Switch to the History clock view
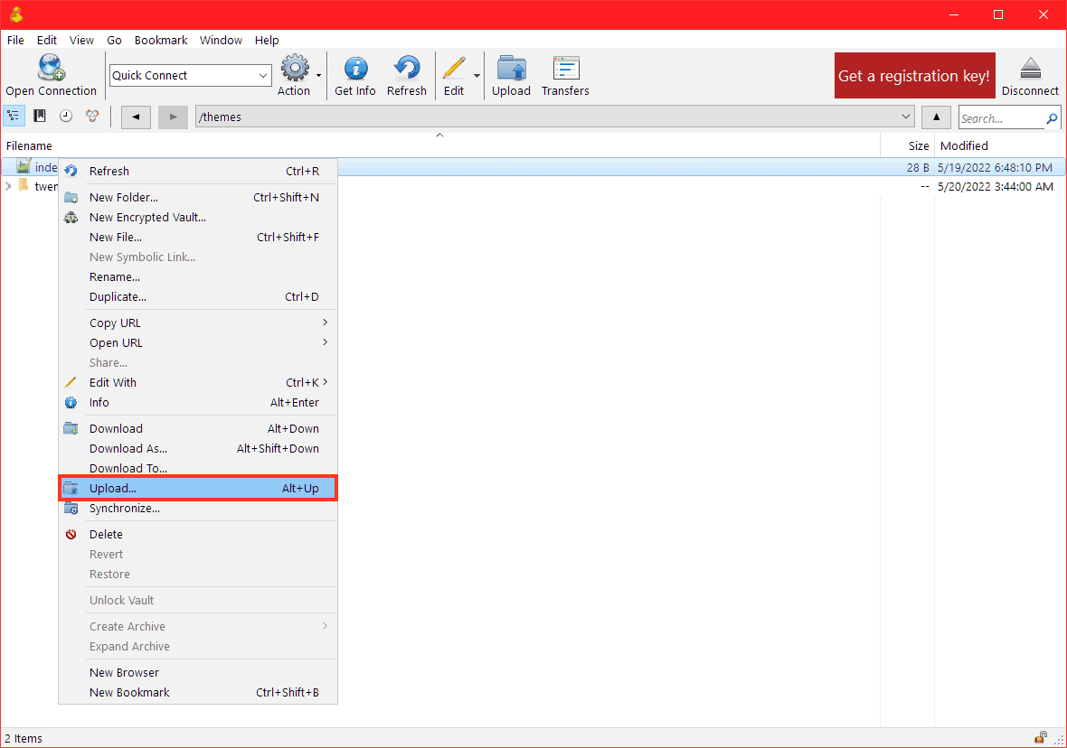Screen dimensions: 1067x748 66,117
